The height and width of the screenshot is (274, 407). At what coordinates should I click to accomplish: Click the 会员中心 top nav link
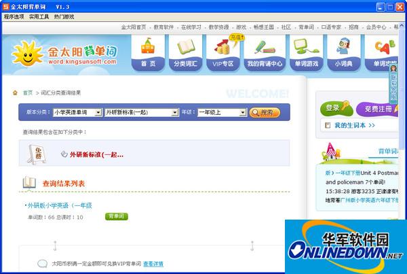[x=376, y=27]
